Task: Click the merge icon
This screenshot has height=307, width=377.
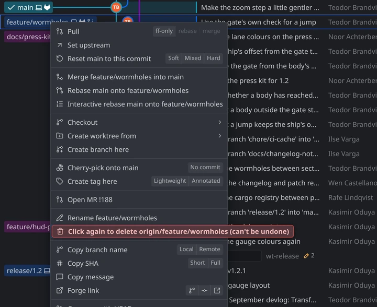Action: 60,77
